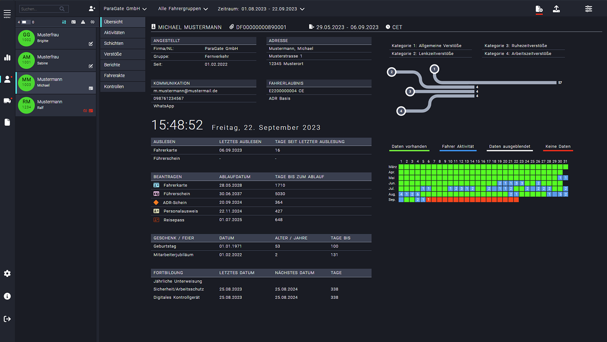Open the hamburger MENU icon
Screen dimensions: 607x342
click(x=7, y=13)
